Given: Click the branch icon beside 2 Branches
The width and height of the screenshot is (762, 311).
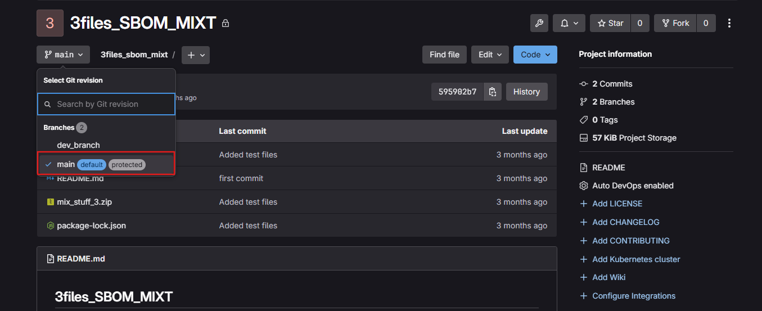Looking at the screenshot, I should [x=583, y=102].
